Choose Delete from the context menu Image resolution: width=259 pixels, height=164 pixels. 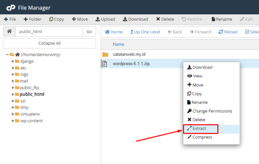click(x=196, y=119)
